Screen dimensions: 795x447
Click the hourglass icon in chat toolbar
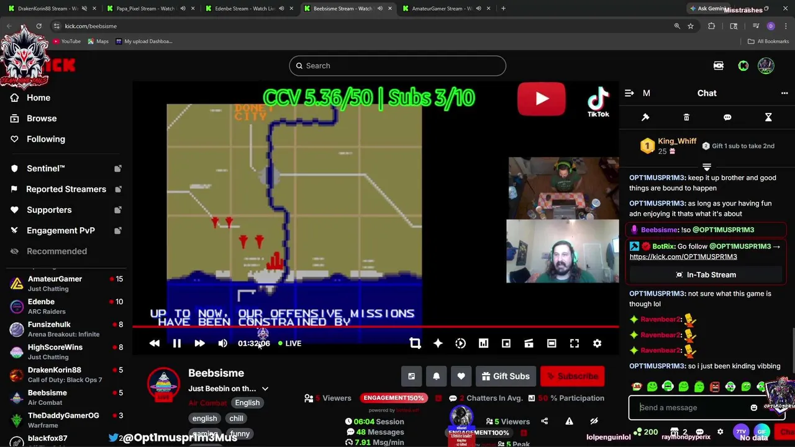[768, 117]
